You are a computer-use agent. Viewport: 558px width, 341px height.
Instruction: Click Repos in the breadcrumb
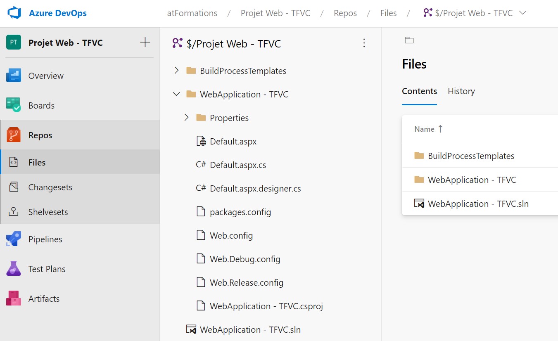[x=345, y=13]
